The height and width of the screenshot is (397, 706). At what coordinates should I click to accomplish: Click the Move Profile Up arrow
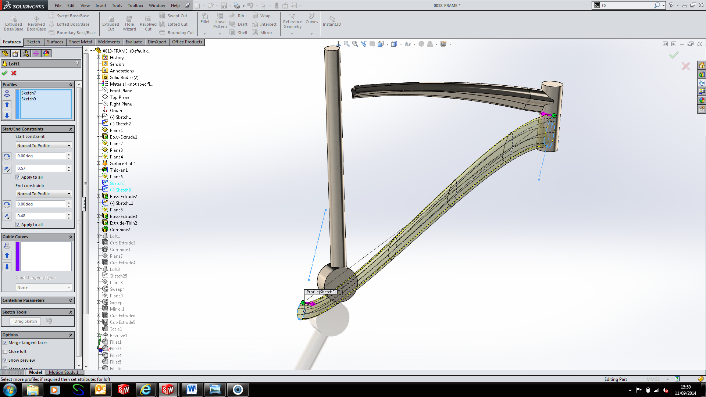[x=7, y=105]
